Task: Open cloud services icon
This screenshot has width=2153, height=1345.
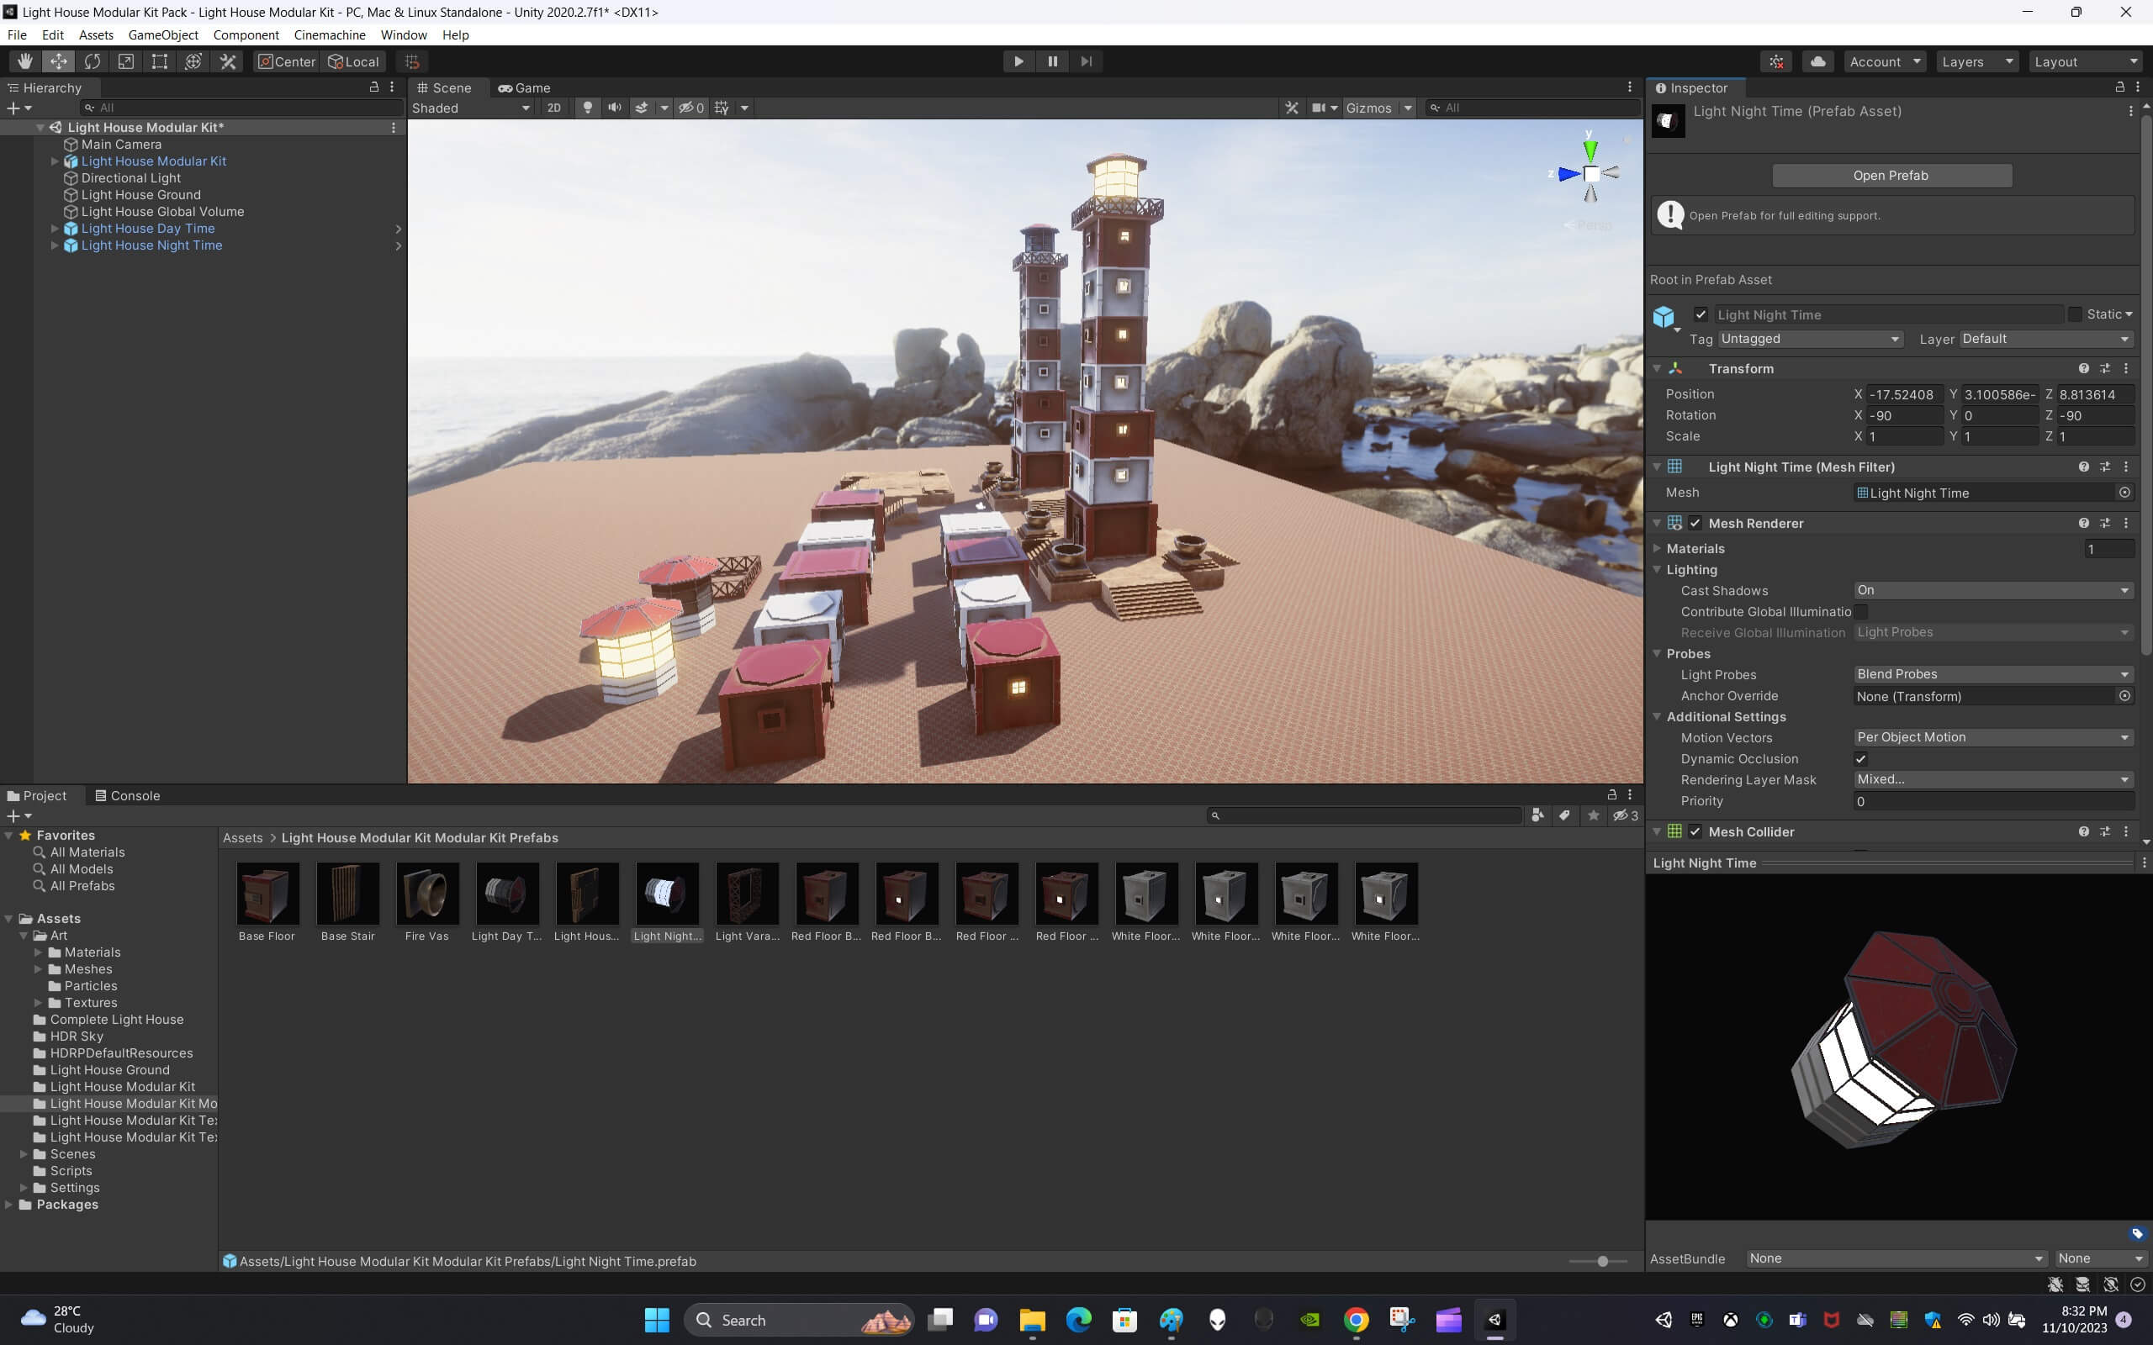Action: pos(1817,61)
